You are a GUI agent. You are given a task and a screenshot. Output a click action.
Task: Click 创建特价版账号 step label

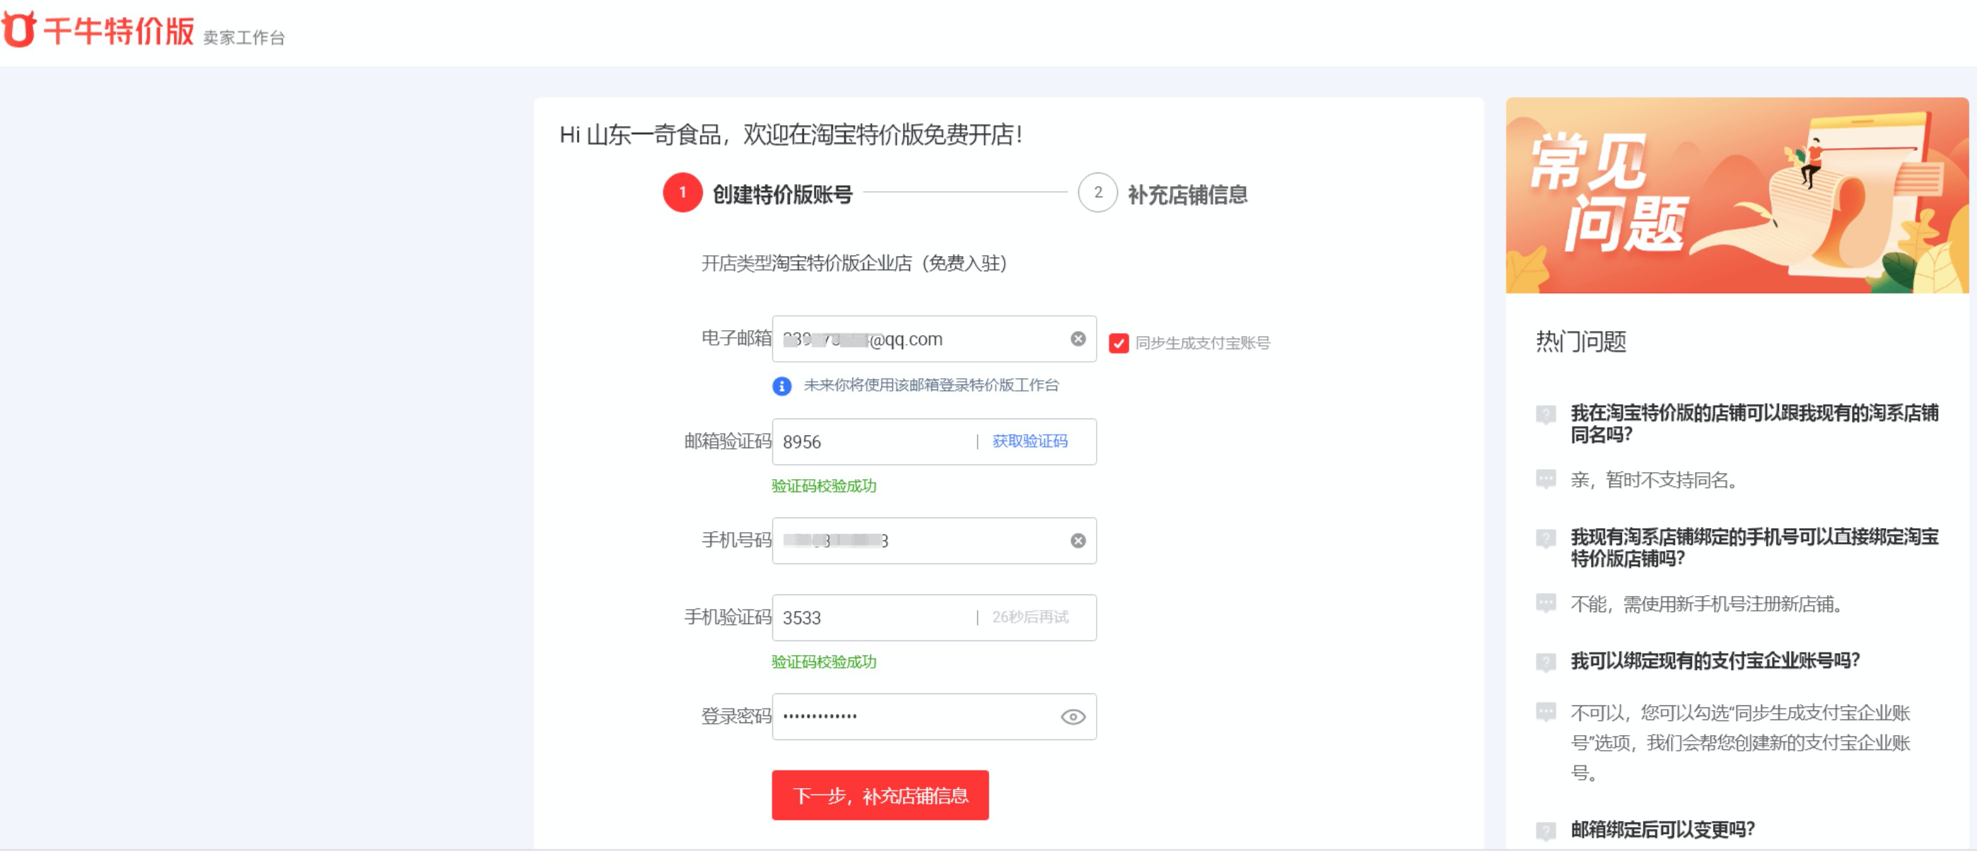tap(782, 194)
